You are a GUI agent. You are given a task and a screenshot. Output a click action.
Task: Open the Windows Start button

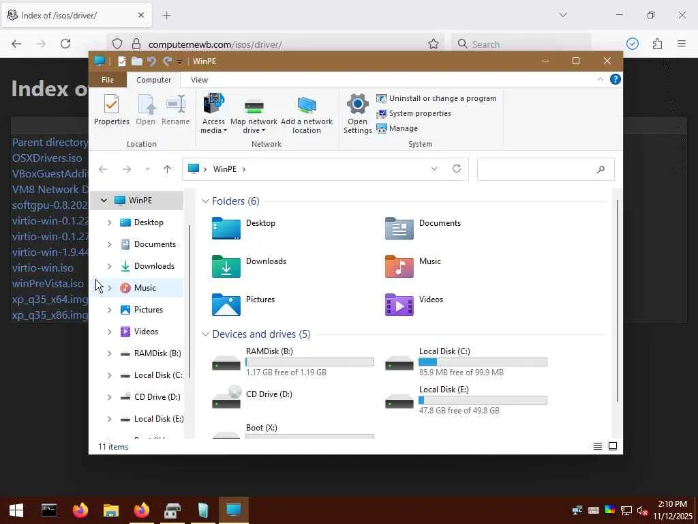point(16,510)
